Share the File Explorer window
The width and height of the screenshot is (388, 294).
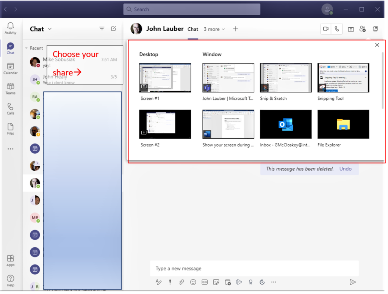343,124
